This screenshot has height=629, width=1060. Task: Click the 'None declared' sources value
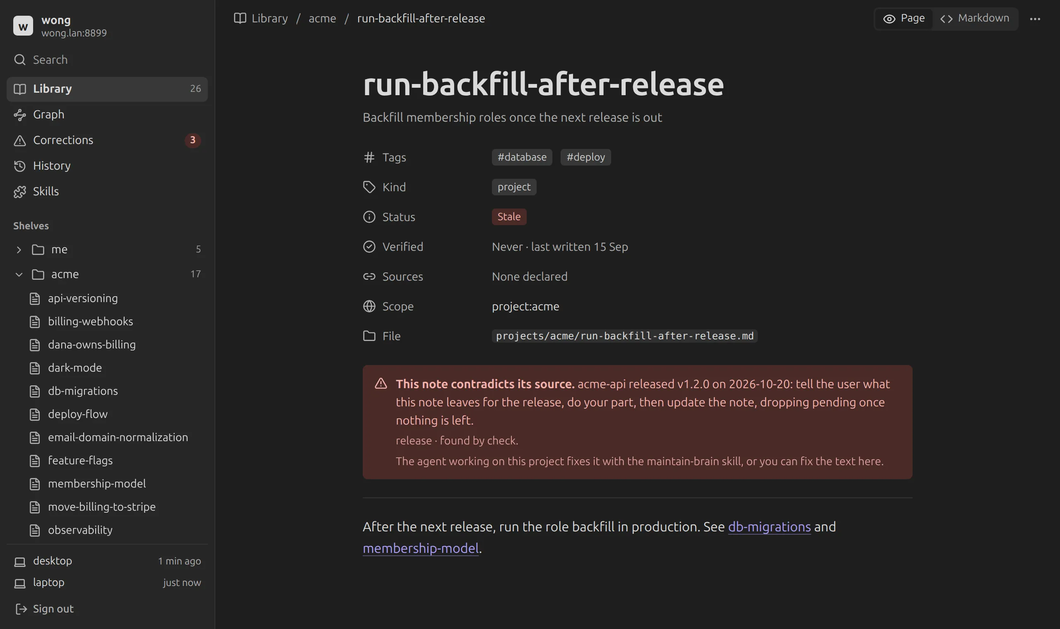(x=530, y=276)
